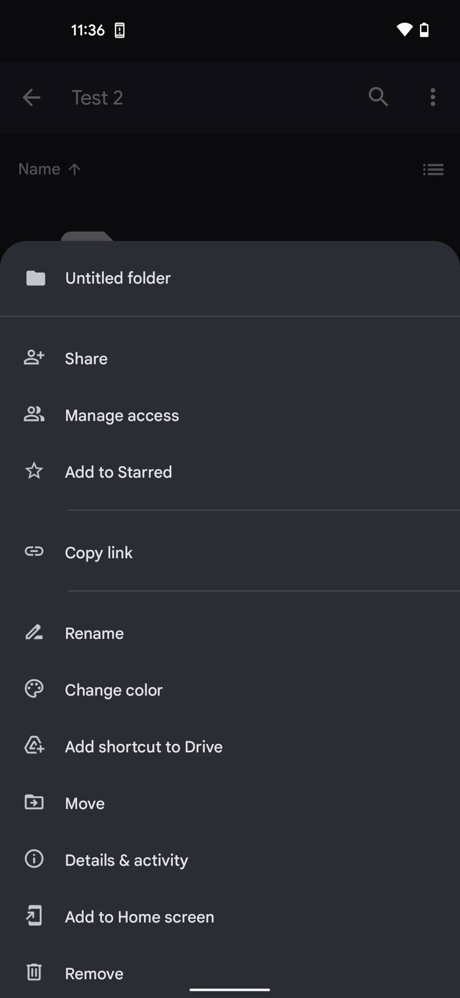Tap the back arrow beside Test 2
460x998 pixels.
[x=32, y=97]
